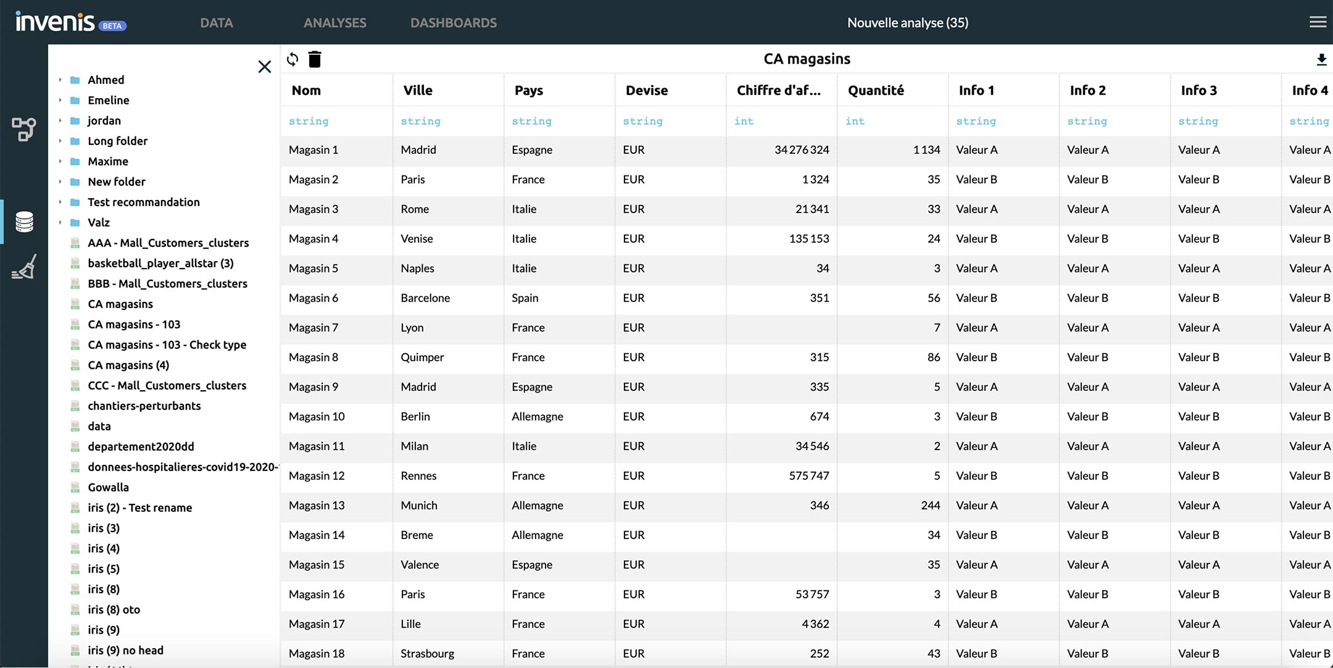Expand the Ahmed folder
1333x668 pixels.
(x=60, y=80)
